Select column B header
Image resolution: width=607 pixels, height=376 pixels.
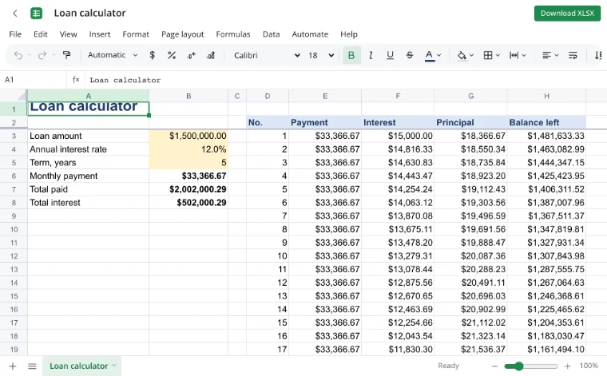pos(188,96)
